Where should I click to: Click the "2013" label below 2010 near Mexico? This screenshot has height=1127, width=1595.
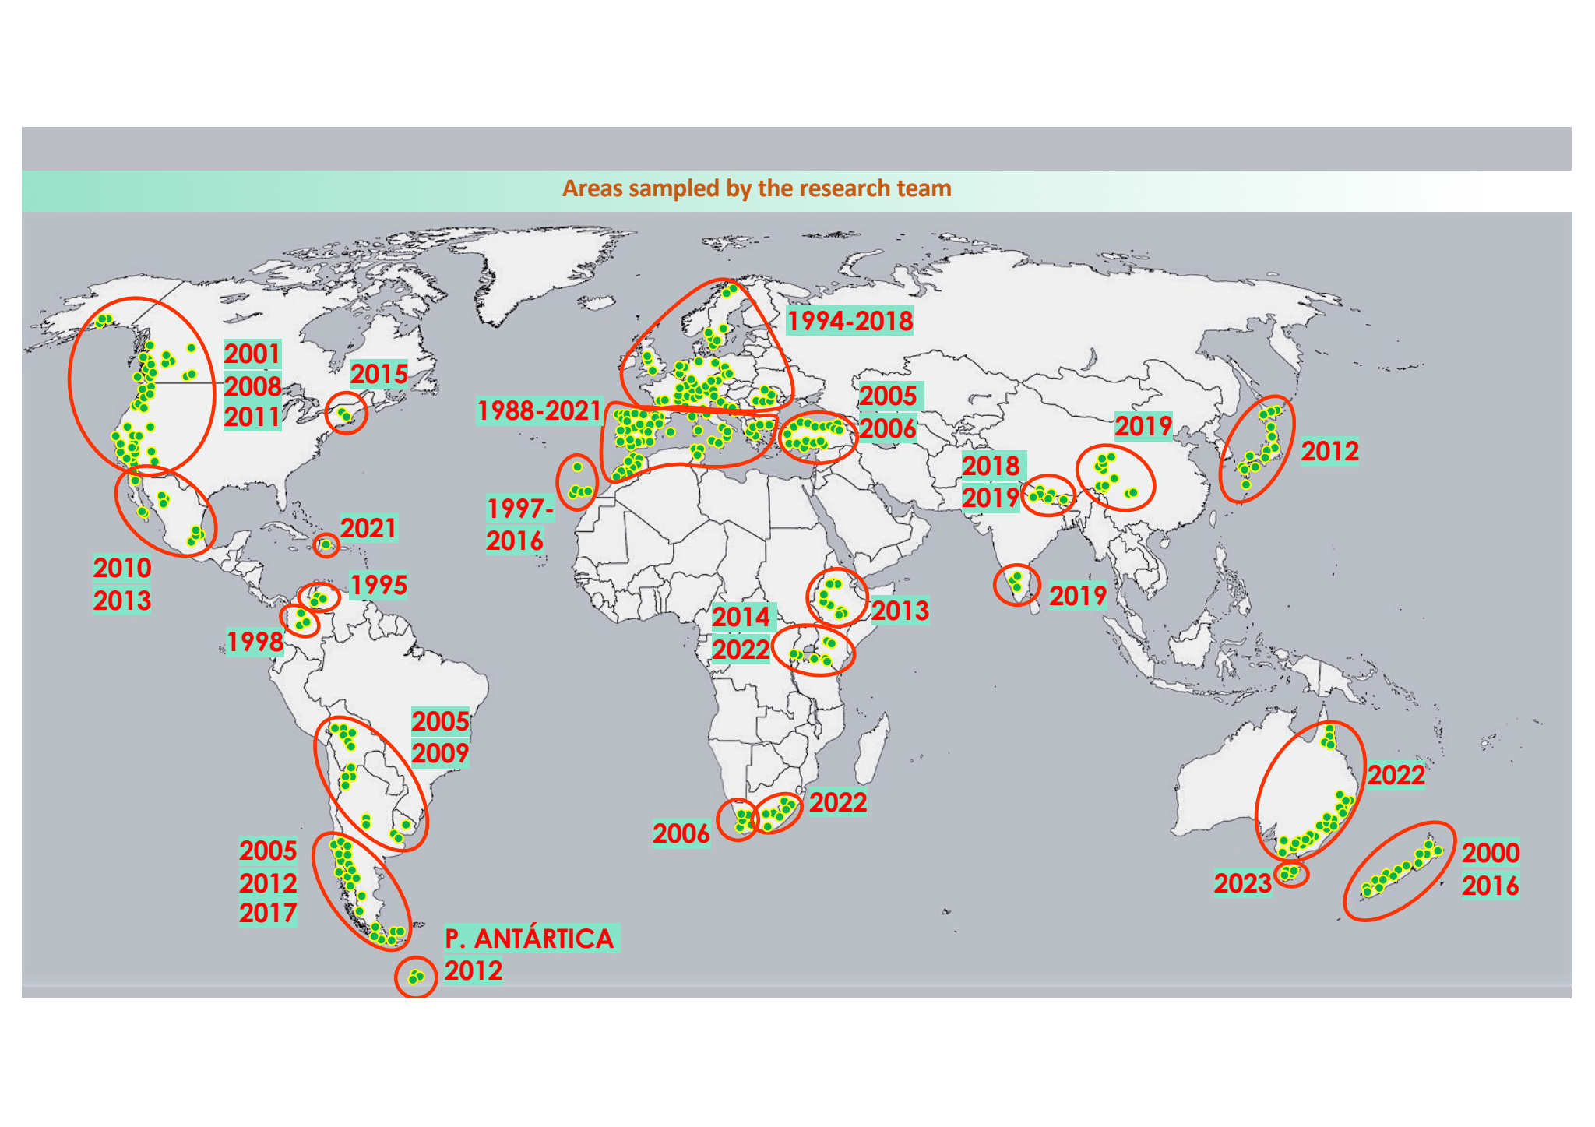coord(122,600)
